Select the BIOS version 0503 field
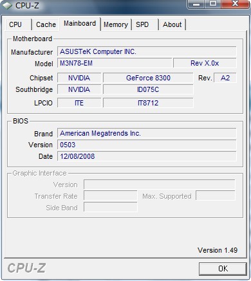The image size is (251, 281). (x=147, y=145)
